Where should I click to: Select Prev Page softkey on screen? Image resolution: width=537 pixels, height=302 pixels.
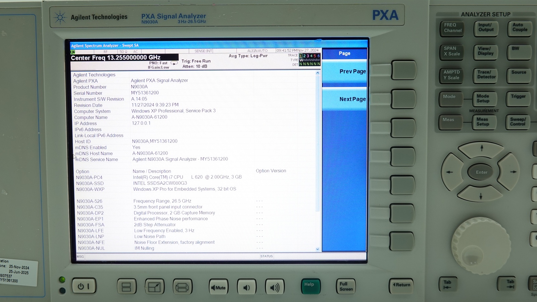coord(344,71)
